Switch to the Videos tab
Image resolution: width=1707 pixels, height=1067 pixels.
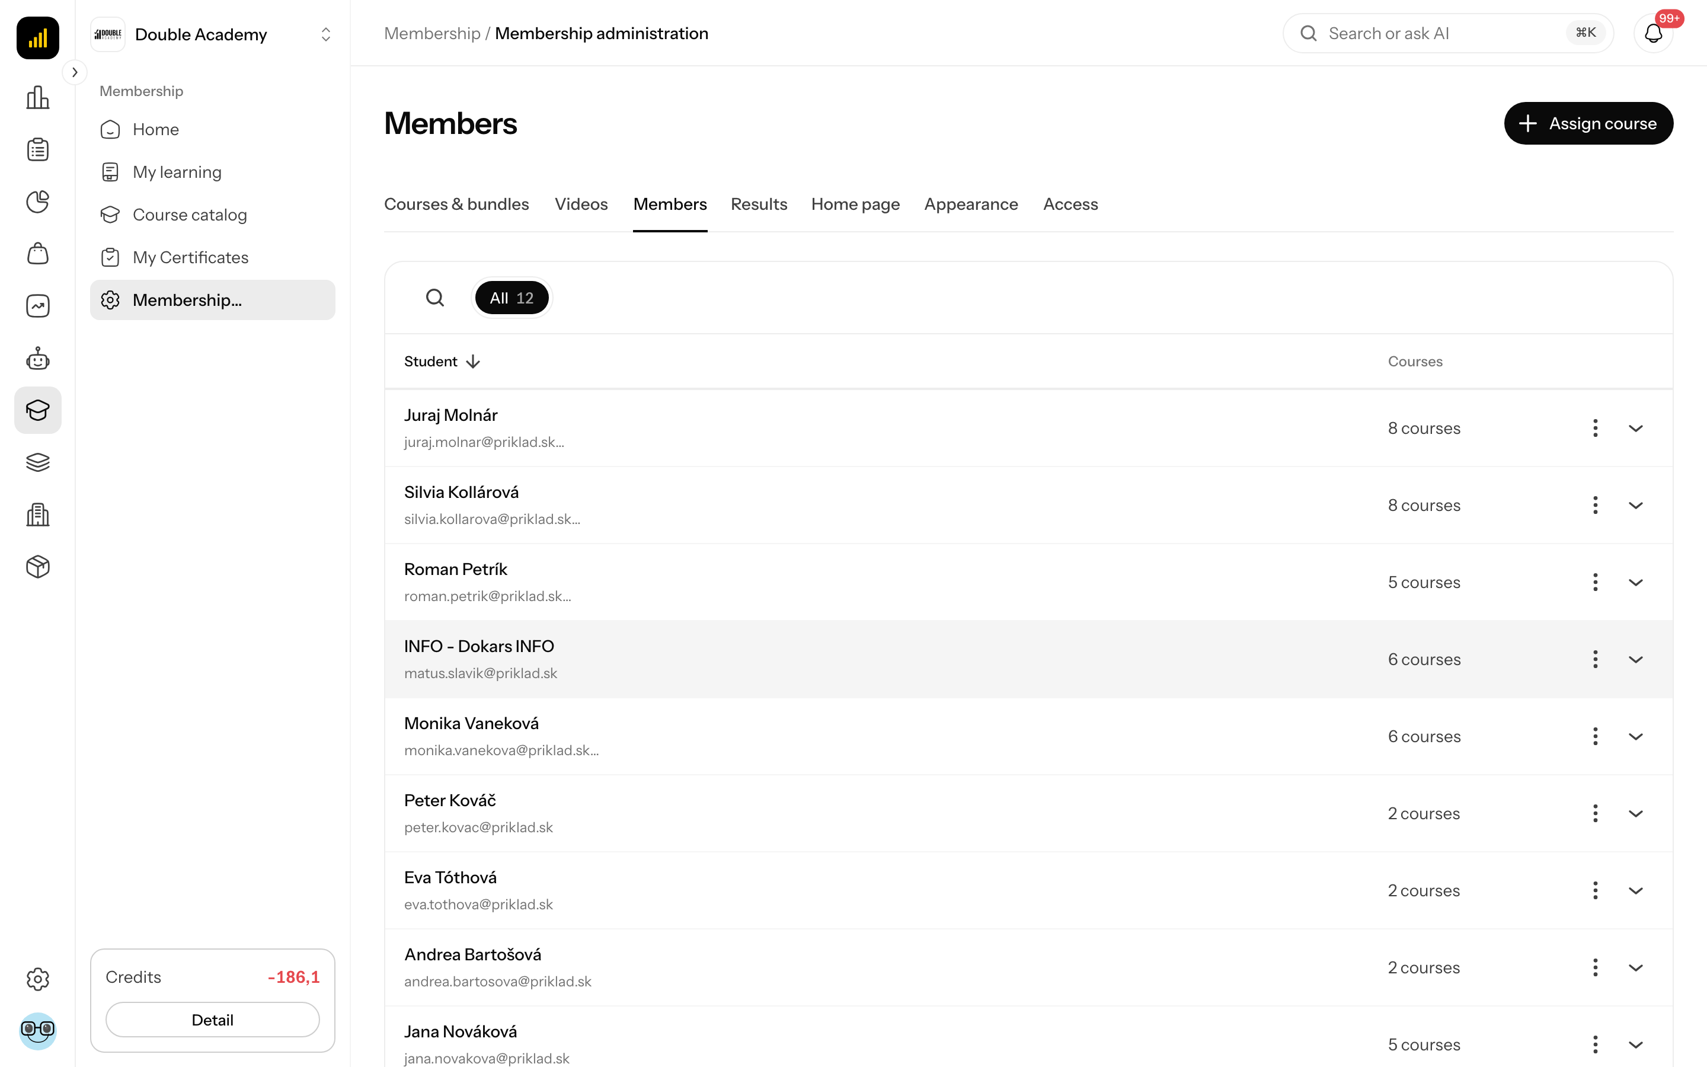point(580,204)
